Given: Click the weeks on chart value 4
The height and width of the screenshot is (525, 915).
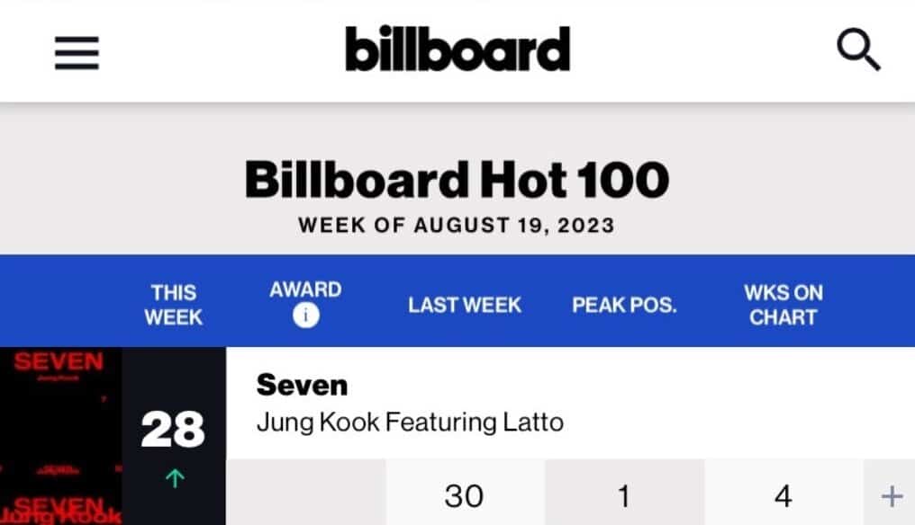Looking at the screenshot, I should 783,496.
